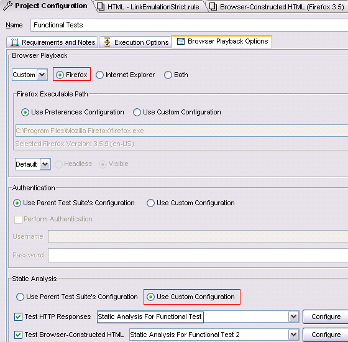
Task: Click the Requirements and Notes tab icon
Action: [15, 42]
